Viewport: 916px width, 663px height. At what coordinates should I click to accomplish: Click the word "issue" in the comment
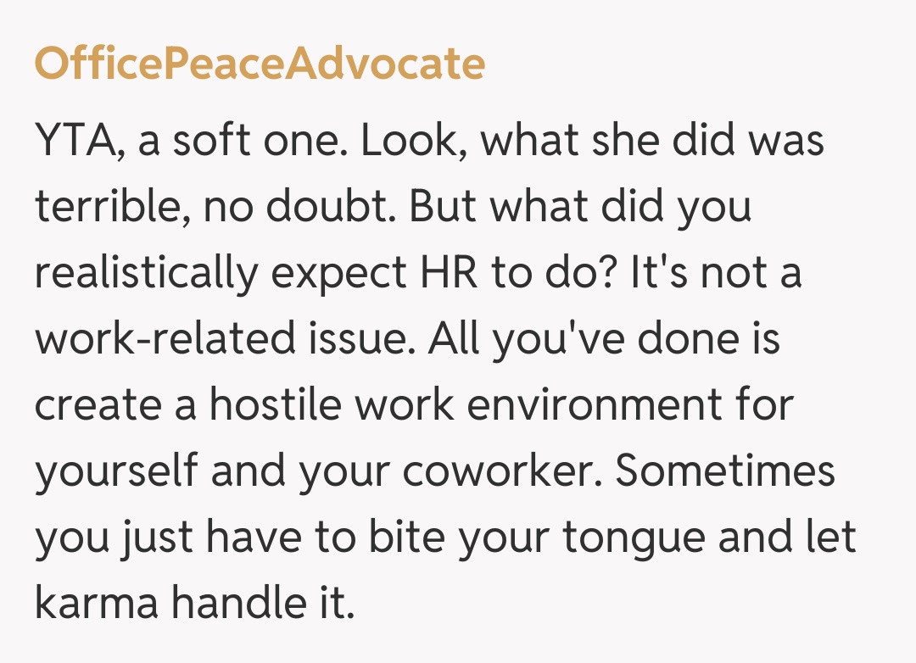[x=364, y=339]
